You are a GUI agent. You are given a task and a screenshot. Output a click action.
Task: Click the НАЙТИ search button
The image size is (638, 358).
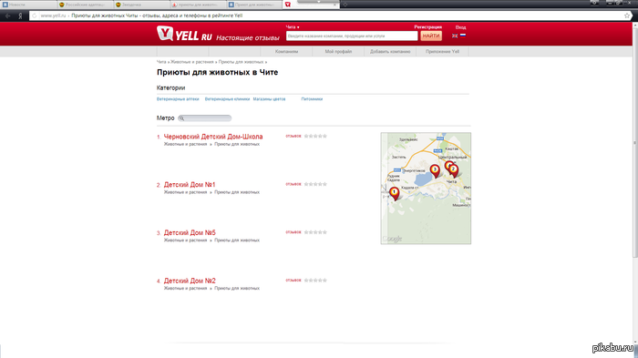coord(431,36)
